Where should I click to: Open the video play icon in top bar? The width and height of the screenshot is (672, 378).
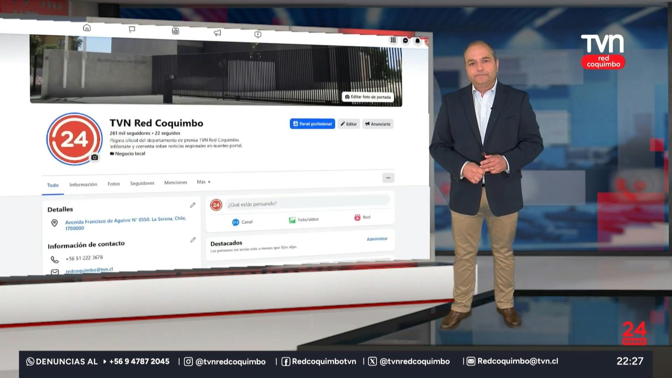(x=258, y=34)
